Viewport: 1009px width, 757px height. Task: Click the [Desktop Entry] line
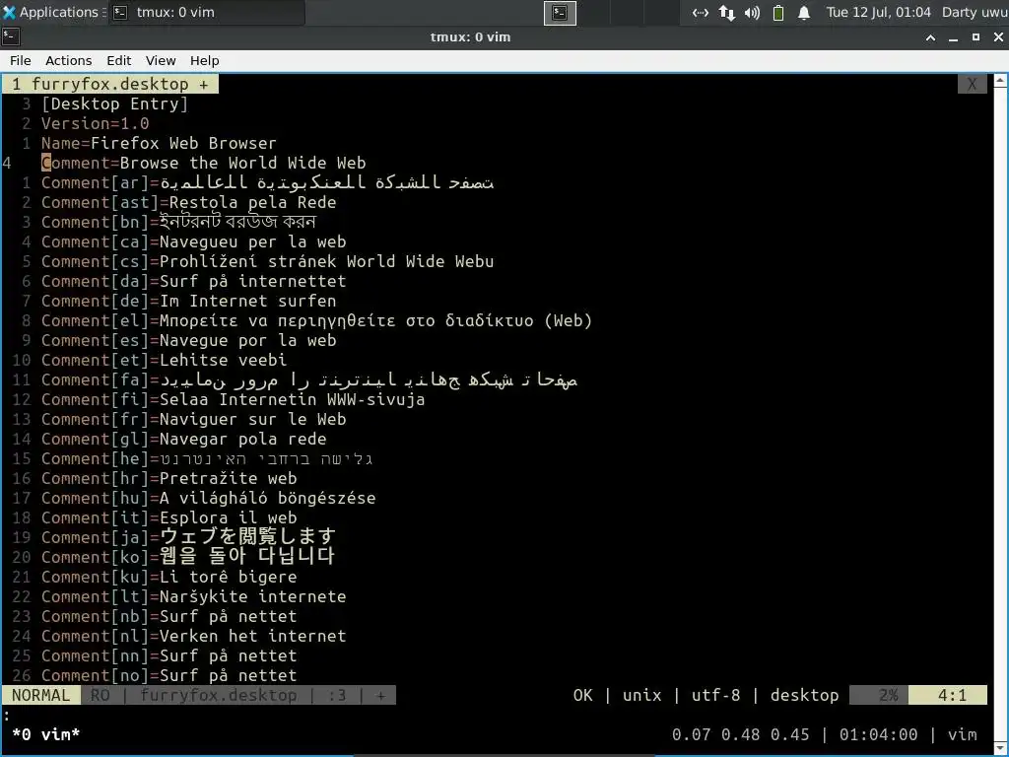point(114,103)
